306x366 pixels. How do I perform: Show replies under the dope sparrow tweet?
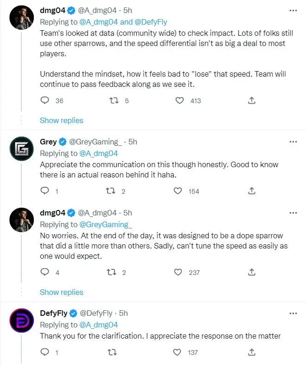coord(62,292)
